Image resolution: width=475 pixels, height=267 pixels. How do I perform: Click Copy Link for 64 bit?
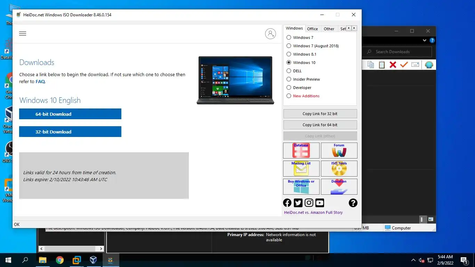(320, 125)
